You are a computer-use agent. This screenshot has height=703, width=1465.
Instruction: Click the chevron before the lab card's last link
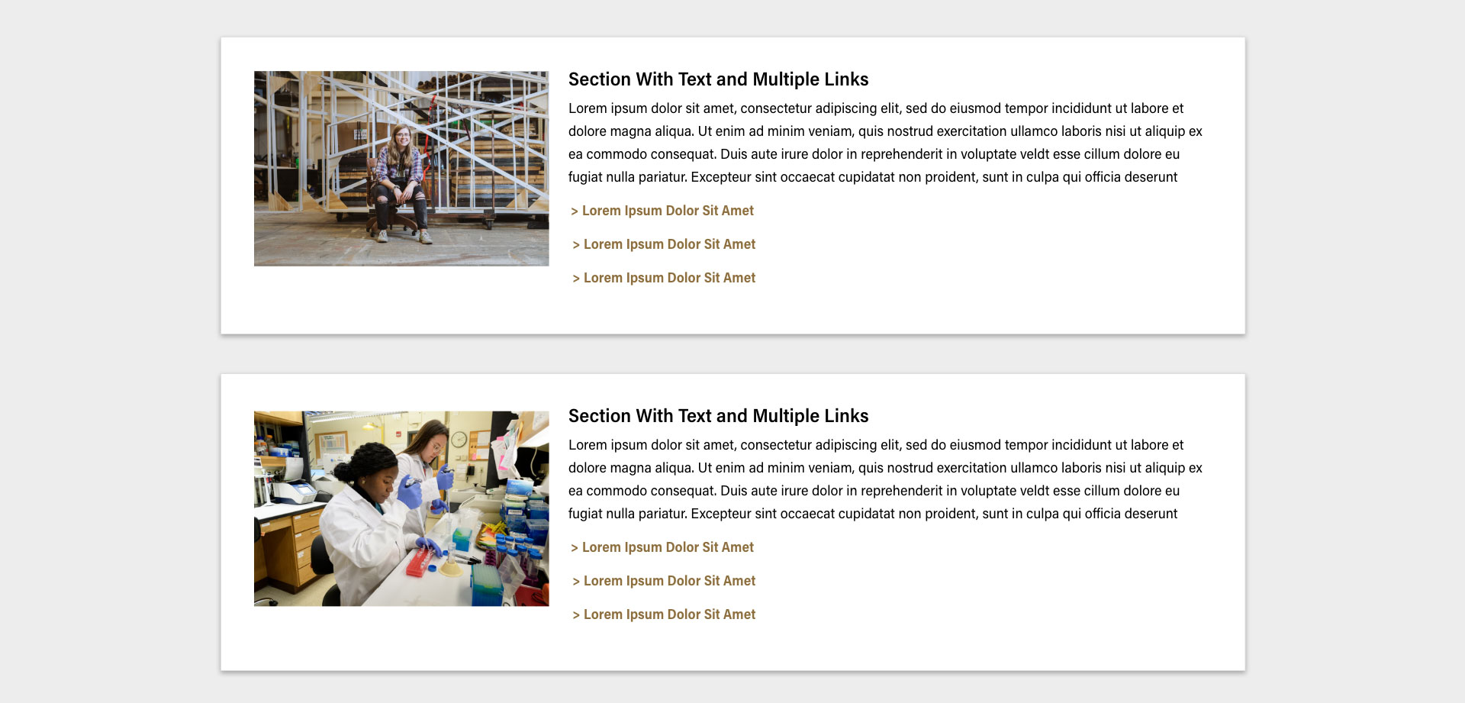[576, 615]
